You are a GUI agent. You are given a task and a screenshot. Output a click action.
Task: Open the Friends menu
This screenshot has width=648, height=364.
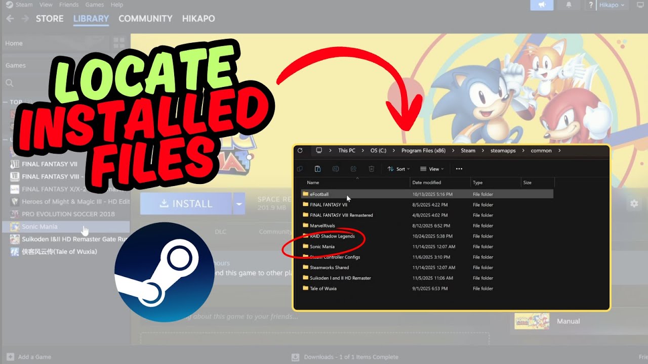coord(69,5)
